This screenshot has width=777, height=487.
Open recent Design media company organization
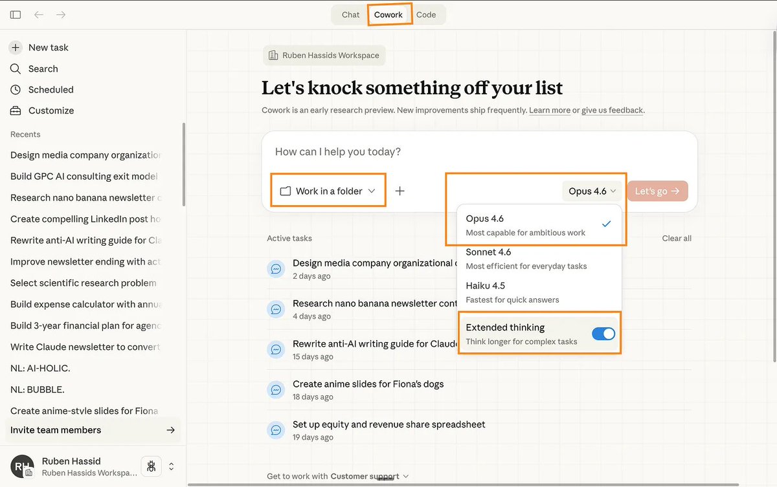point(84,155)
